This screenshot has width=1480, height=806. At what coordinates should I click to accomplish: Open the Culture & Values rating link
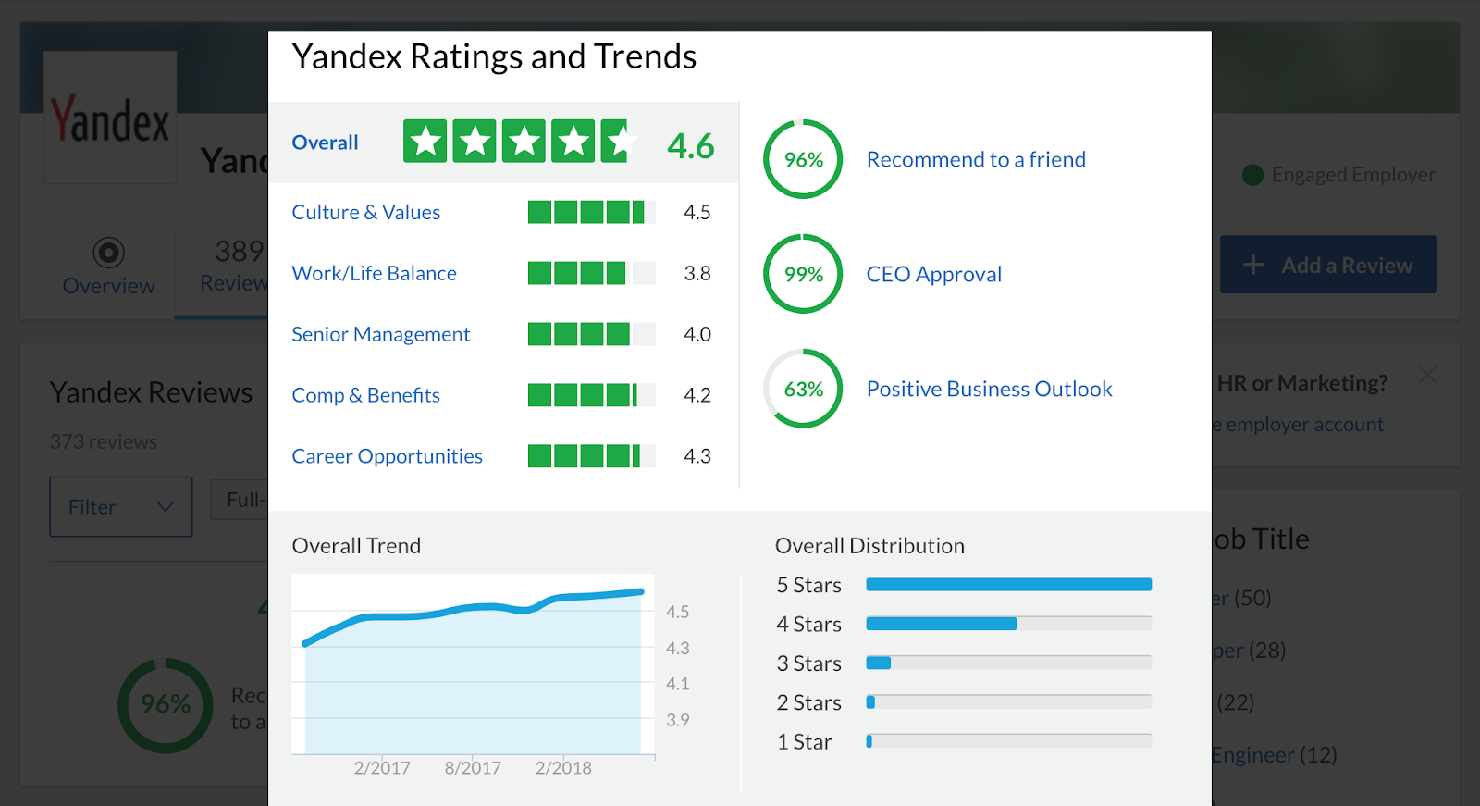[365, 212]
